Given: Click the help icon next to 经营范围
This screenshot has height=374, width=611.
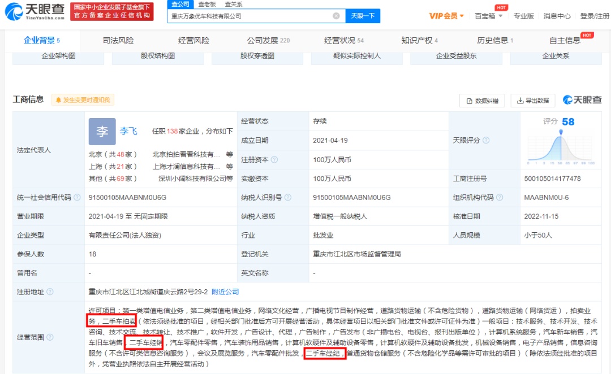Looking at the screenshot, I should point(50,337).
